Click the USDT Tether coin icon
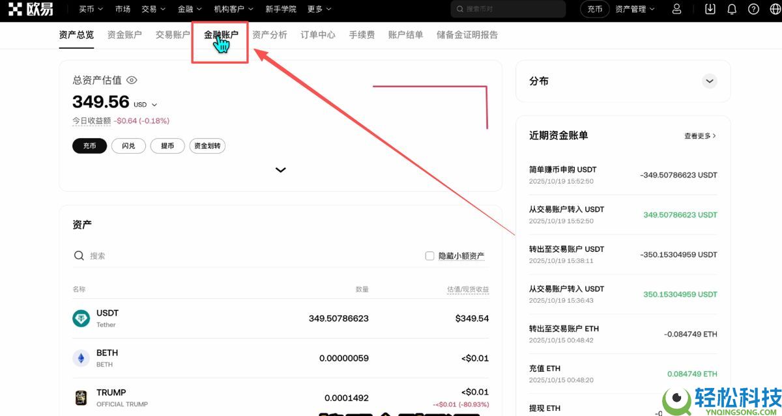The height and width of the screenshot is (416, 782). coord(81,318)
